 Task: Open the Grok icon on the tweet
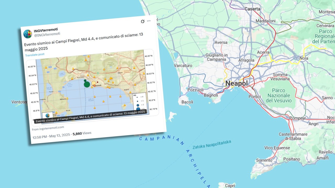click(x=142, y=21)
